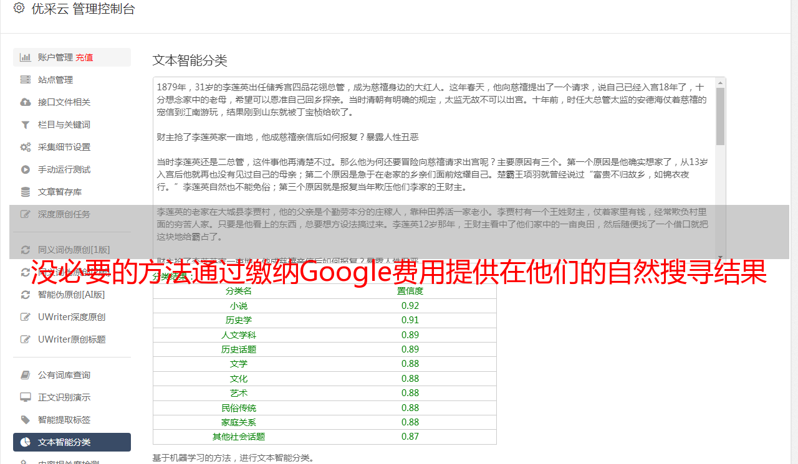This screenshot has height=464, width=798.
Task: Click the 其他社会话题 category cell
Action: pyautogui.click(x=239, y=437)
